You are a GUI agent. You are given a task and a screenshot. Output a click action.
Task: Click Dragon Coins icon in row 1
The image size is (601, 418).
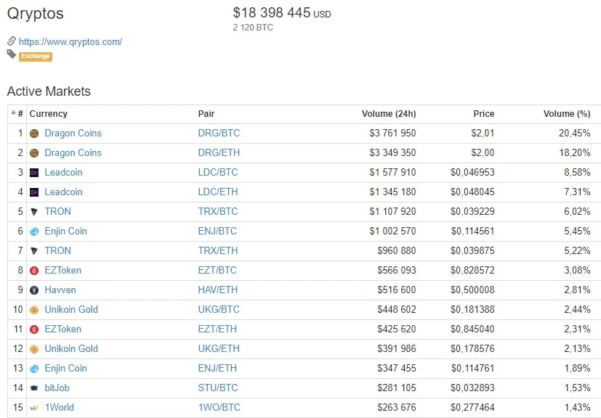[34, 134]
